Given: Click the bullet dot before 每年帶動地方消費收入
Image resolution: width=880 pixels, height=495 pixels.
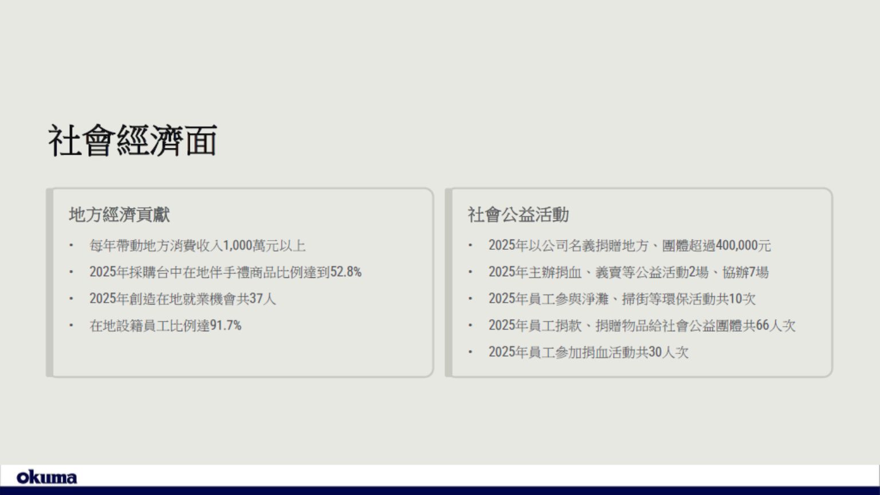Looking at the screenshot, I should pos(71,245).
